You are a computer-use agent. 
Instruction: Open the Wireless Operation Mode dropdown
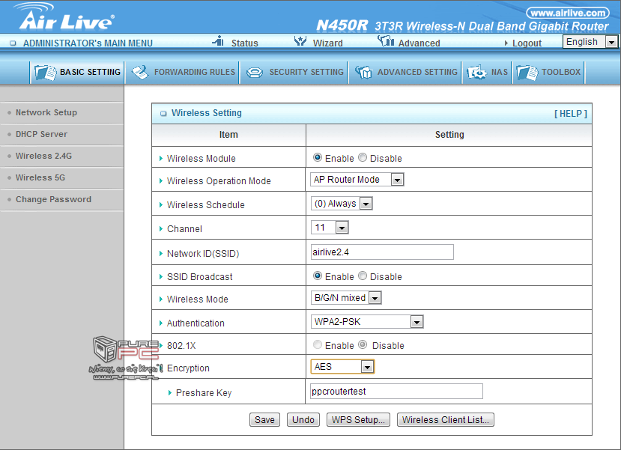[x=357, y=180]
